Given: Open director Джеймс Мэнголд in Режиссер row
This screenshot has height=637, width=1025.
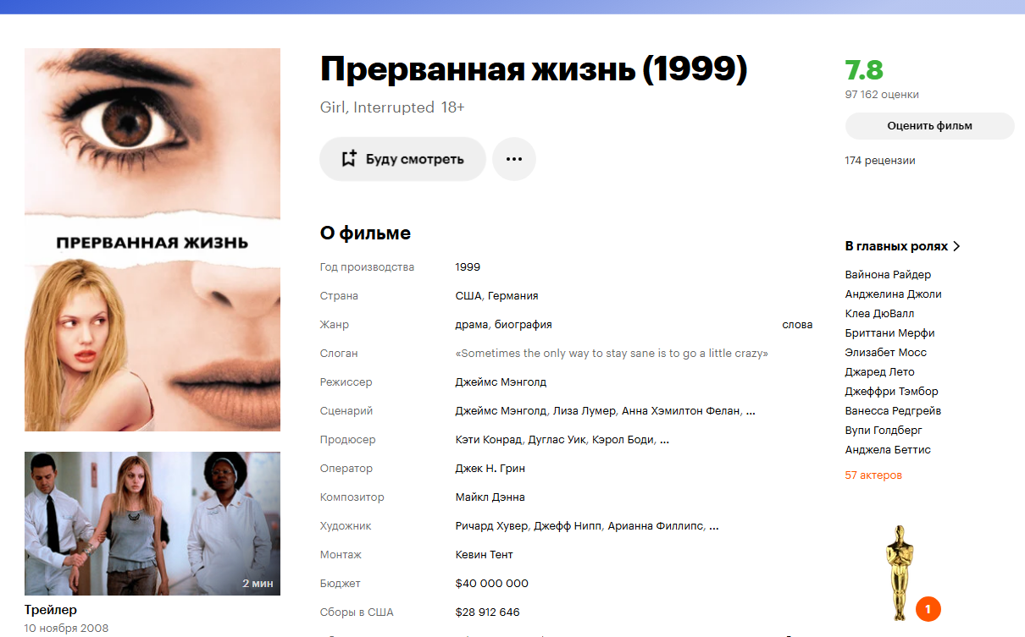Looking at the screenshot, I should (x=501, y=382).
